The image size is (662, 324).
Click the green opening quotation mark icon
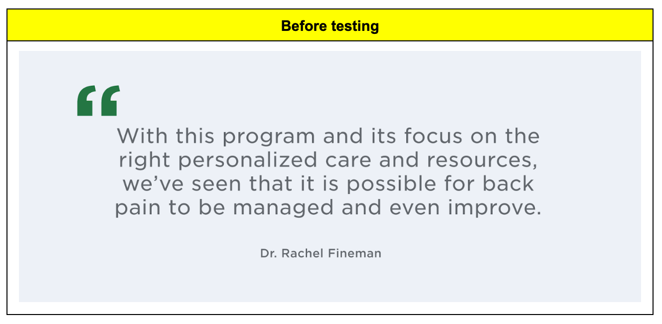tap(99, 101)
